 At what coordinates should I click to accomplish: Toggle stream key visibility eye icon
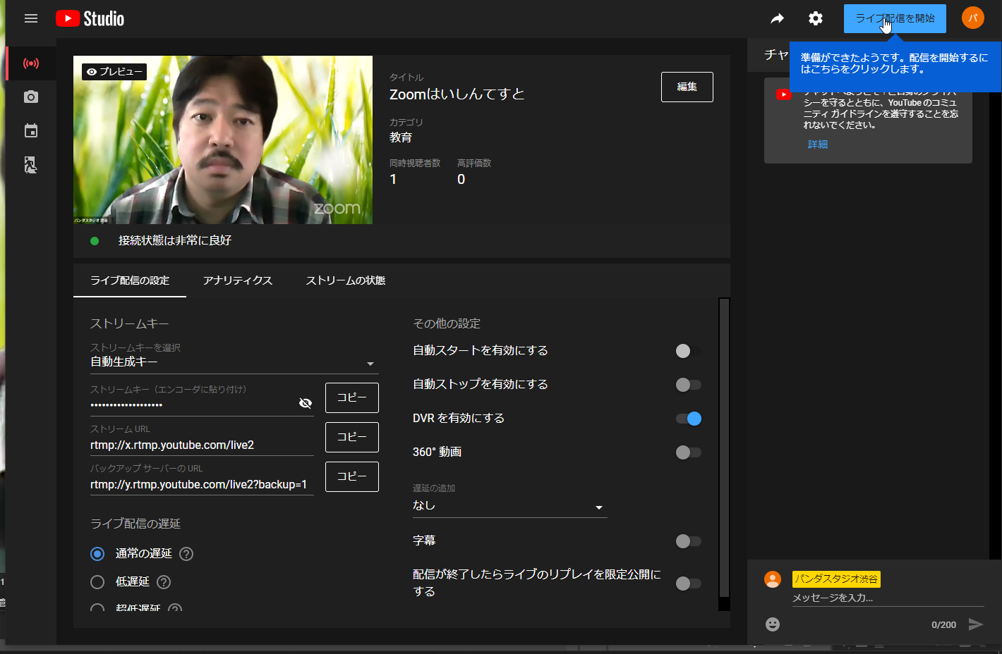[x=306, y=403]
